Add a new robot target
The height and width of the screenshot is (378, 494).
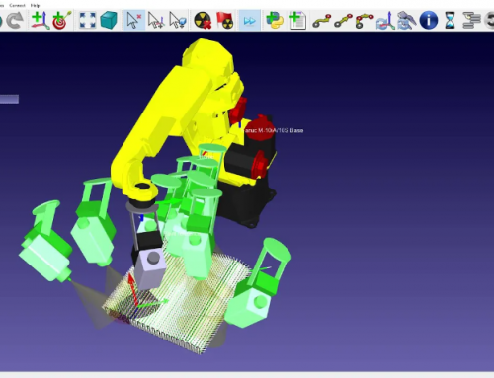[61, 21]
